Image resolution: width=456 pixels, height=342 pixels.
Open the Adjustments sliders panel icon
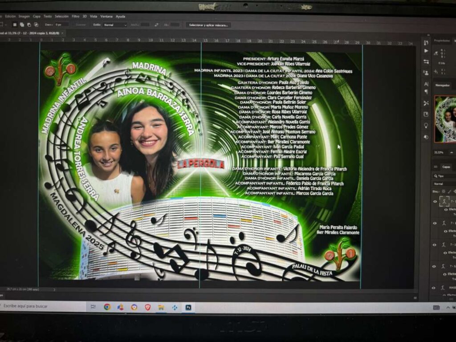click(x=426, y=61)
